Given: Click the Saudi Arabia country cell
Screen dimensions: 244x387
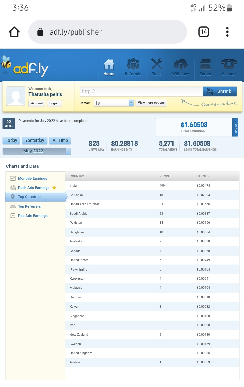Looking at the screenshot, I should (79, 214).
